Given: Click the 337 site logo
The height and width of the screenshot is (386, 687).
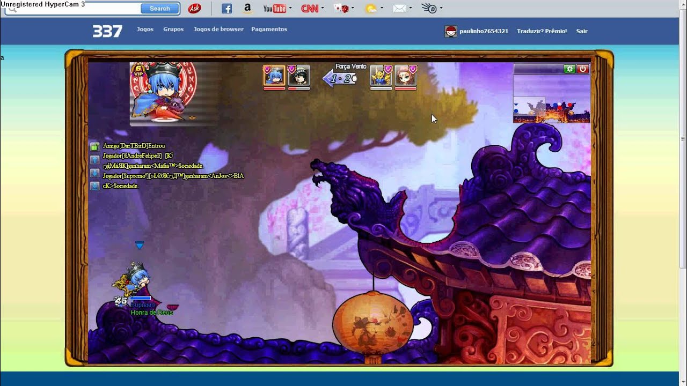Looking at the screenshot, I should 107,31.
